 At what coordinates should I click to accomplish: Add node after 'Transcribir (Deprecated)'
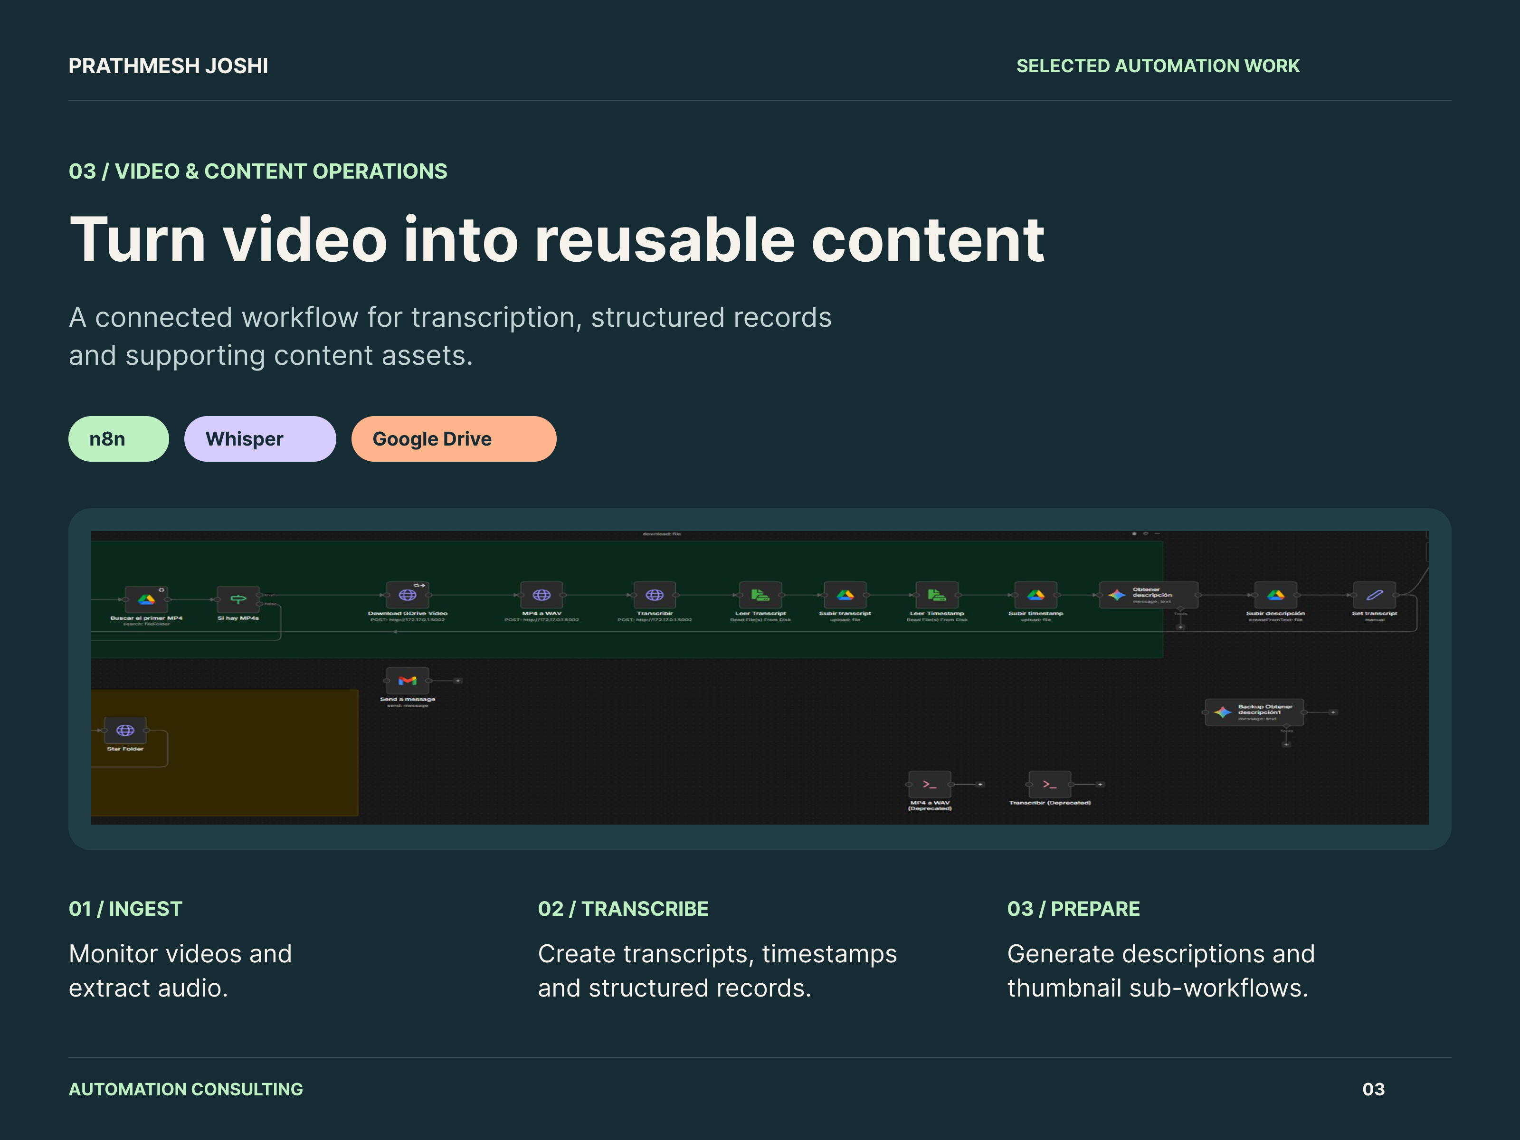point(1100,784)
